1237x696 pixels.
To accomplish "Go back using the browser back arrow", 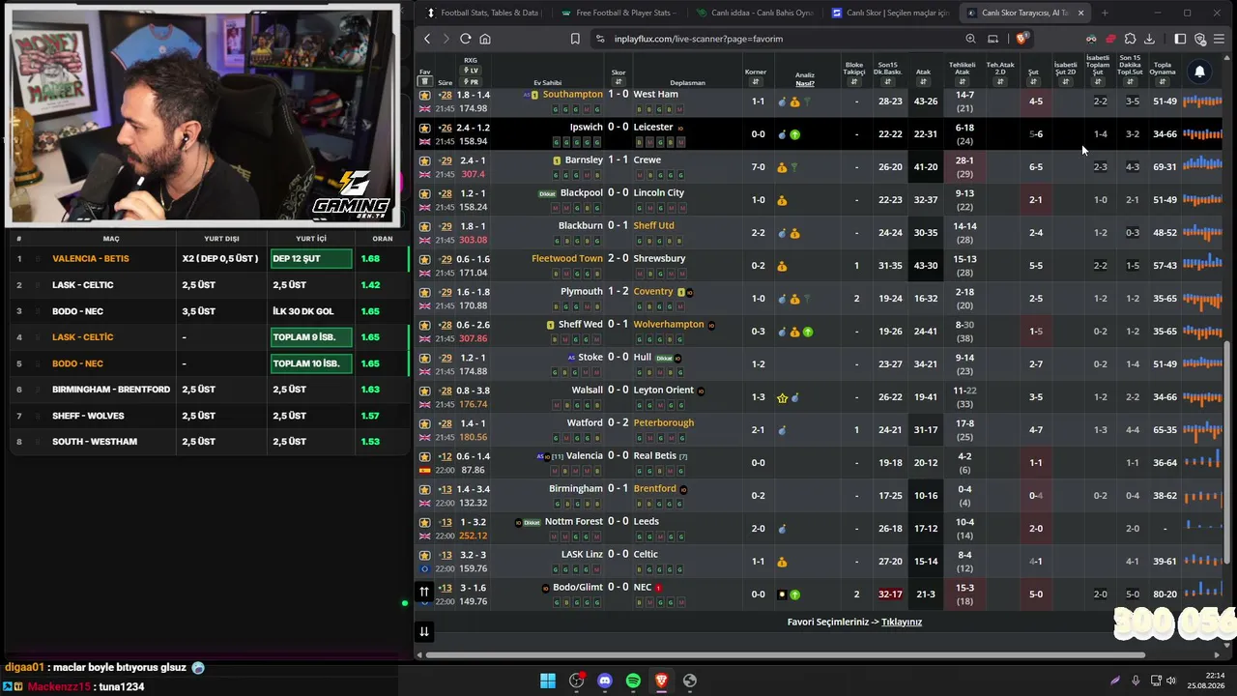I will [x=427, y=39].
